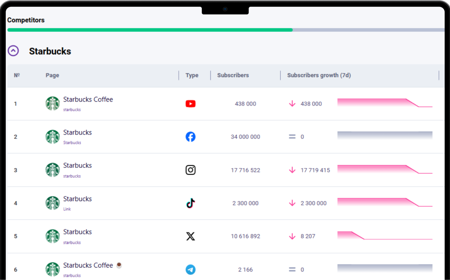This screenshot has width=450, height=280.
Task: Click subscribers value 10 616 892
Action: [245, 236]
